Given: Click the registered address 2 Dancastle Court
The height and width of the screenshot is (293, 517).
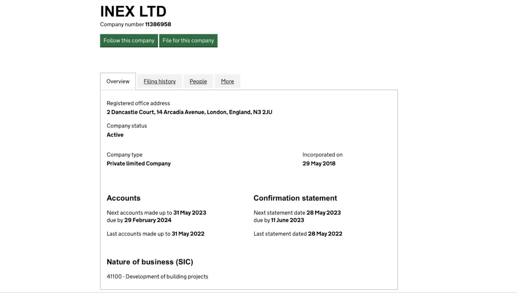Looking at the screenshot, I should (189, 112).
